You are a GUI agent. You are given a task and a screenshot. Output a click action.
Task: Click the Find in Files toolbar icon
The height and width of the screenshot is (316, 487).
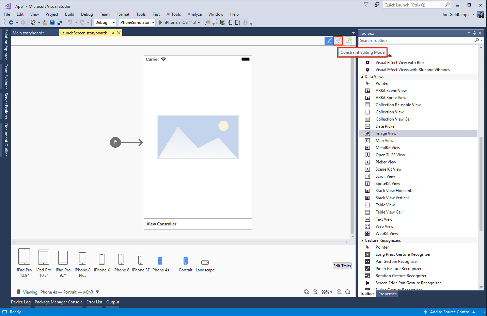coord(207,22)
